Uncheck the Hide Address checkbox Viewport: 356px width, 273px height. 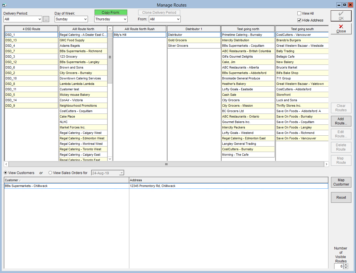click(299, 20)
